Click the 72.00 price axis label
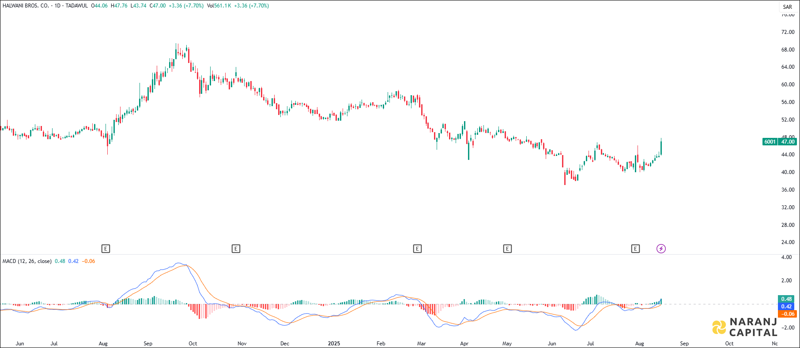The width and height of the screenshot is (800, 348). tap(788, 32)
